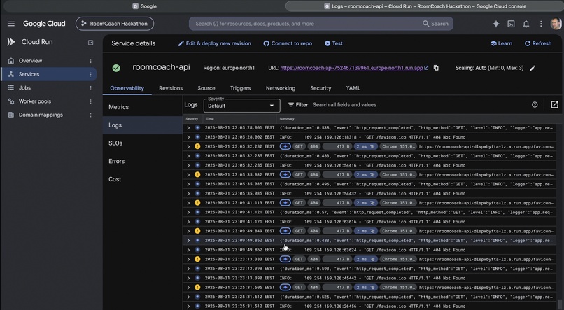Activate Cloud Shell terminal icon

[x=511, y=24]
